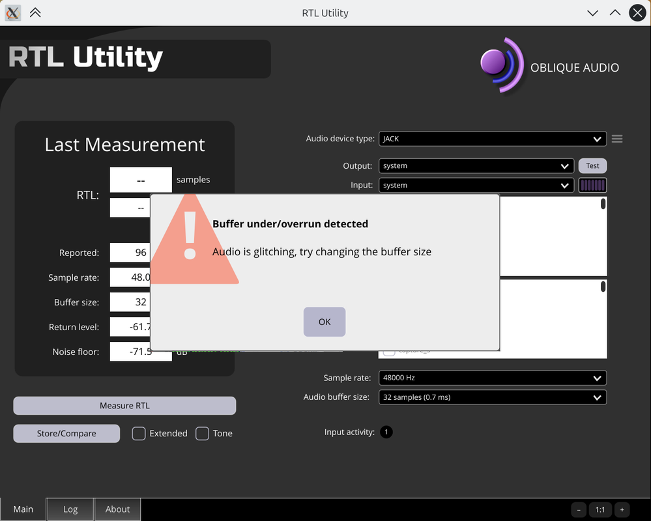Screen dimensions: 651x521
Task: Reset zoom with the 1:1 button
Action: point(600,510)
